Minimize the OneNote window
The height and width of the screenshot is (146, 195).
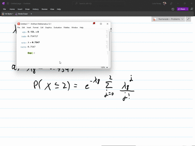click(178, 4)
